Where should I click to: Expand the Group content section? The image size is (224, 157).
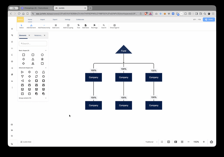[46, 98]
